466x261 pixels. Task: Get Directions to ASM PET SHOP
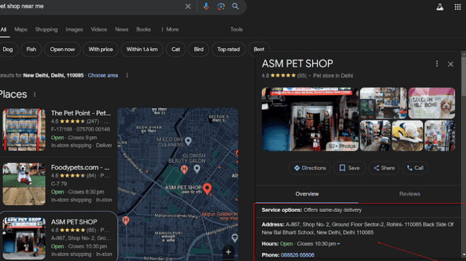tap(309, 168)
